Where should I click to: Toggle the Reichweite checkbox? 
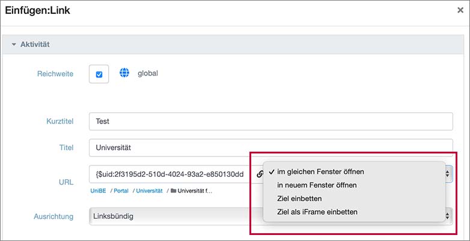point(99,74)
